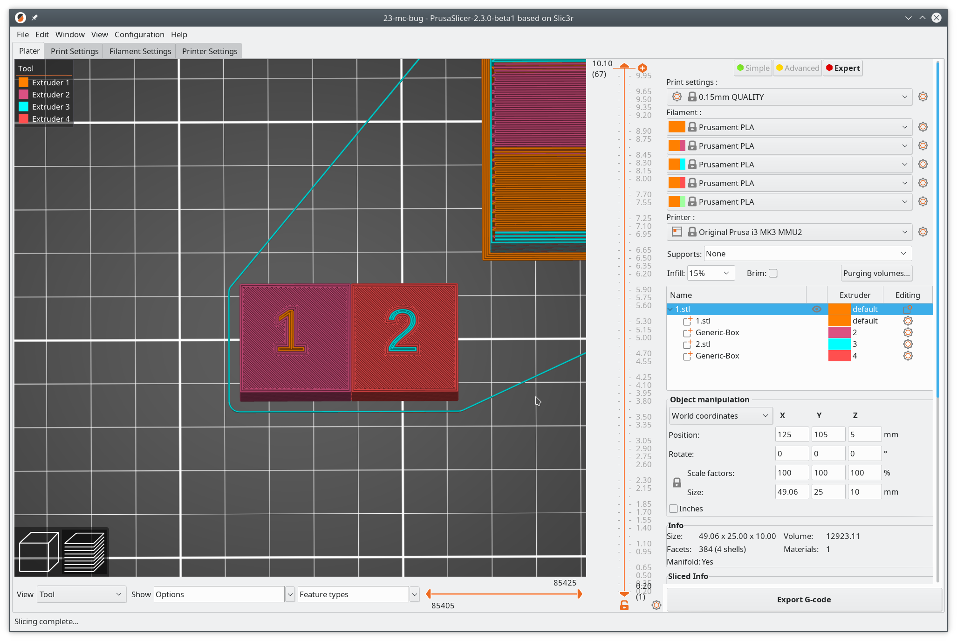Viewport: 957px width, 641px height.
Task: Open editing settings for 2.stl part row
Action: point(908,344)
